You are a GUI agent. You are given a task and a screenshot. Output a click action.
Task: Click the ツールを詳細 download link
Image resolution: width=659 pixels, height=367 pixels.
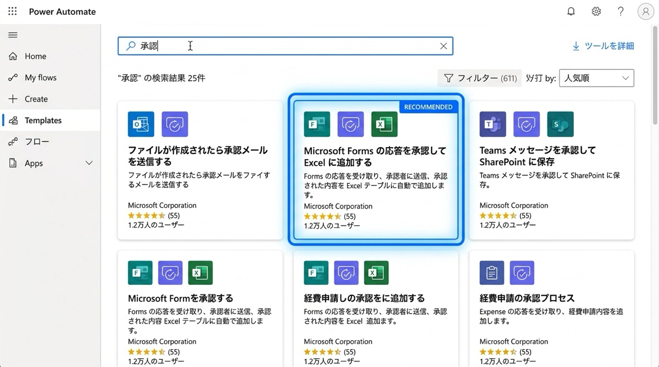pos(603,46)
